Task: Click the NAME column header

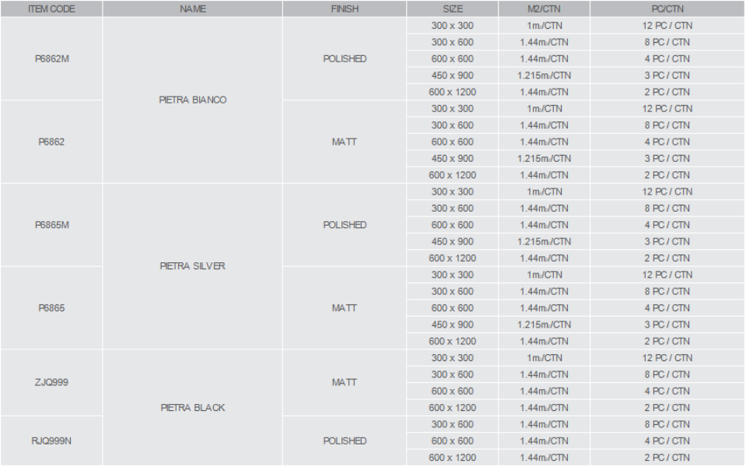Action: (x=193, y=9)
